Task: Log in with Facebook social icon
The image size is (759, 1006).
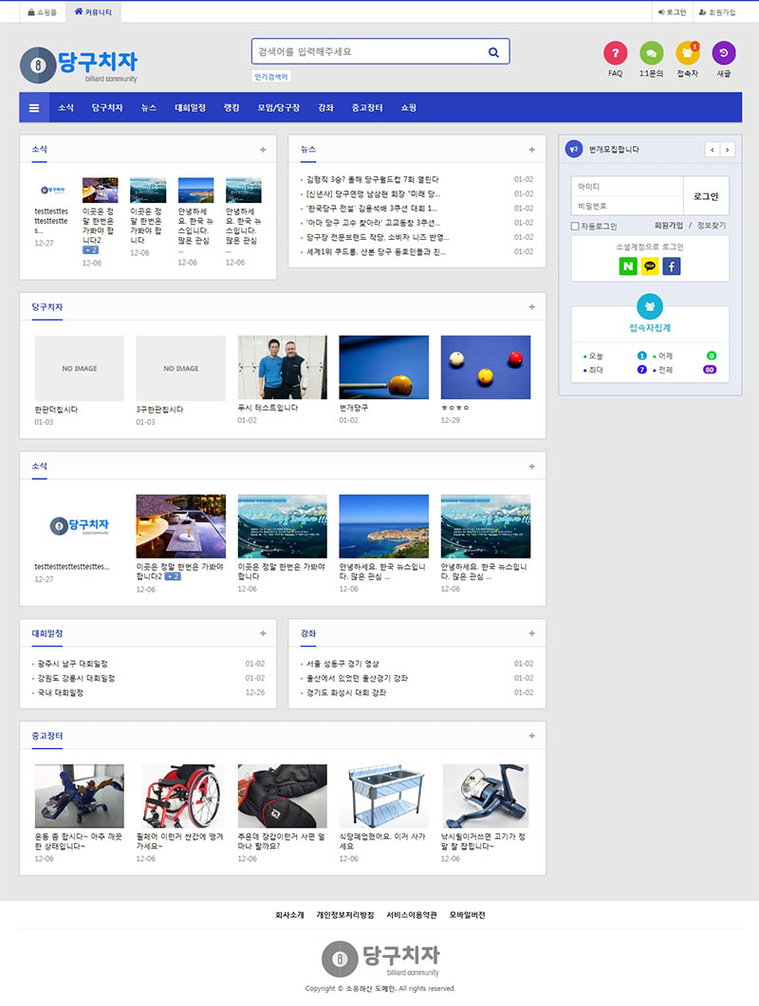Action: (x=672, y=266)
